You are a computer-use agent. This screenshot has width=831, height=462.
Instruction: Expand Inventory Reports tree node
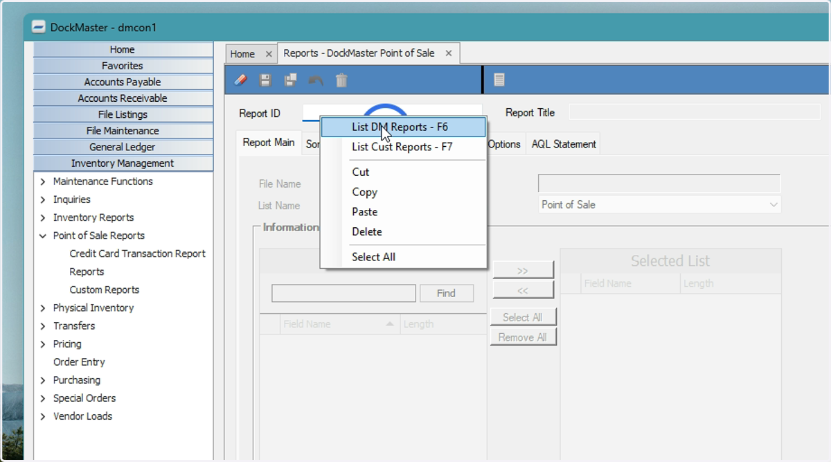[x=43, y=217]
